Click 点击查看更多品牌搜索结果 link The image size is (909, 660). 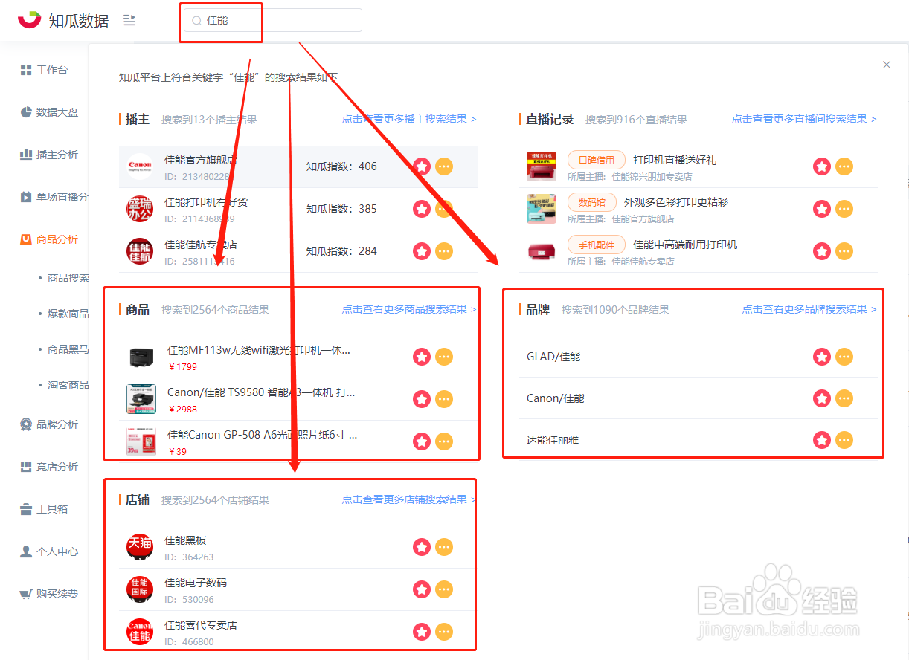pyautogui.click(x=809, y=309)
